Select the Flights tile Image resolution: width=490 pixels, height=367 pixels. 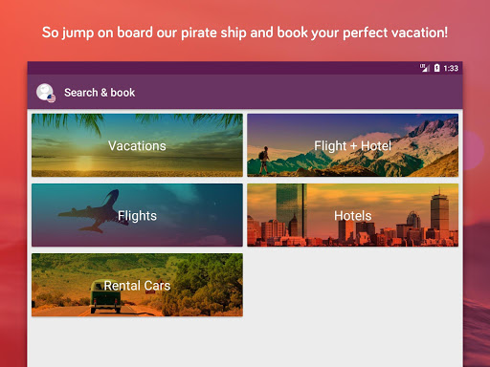tap(137, 215)
